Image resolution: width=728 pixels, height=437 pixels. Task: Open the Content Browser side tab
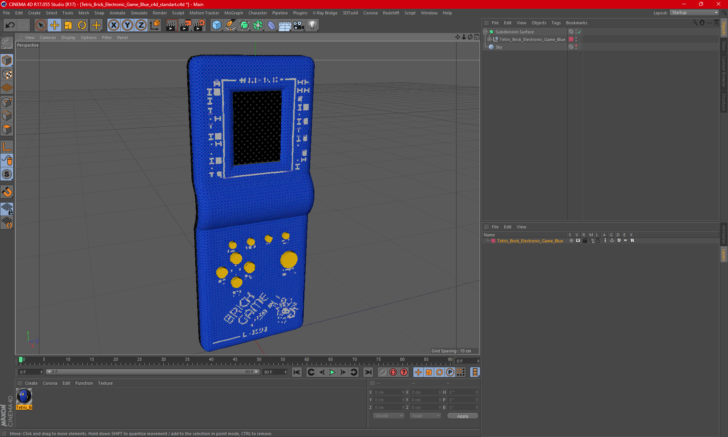(x=724, y=71)
